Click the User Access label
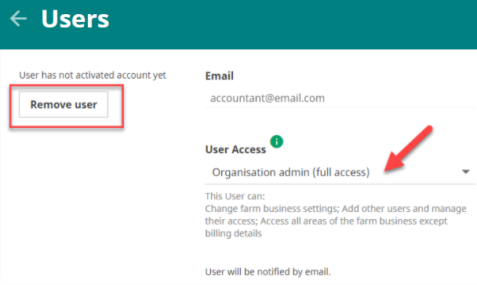Viewport: 477px width, 285px height. pyautogui.click(x=235, y=149)
